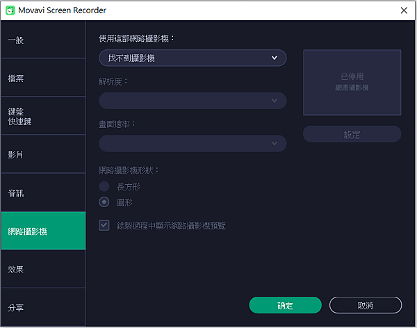Go to the 分享 tab
This screenshot has height=328, width=417.
(43, 307)
